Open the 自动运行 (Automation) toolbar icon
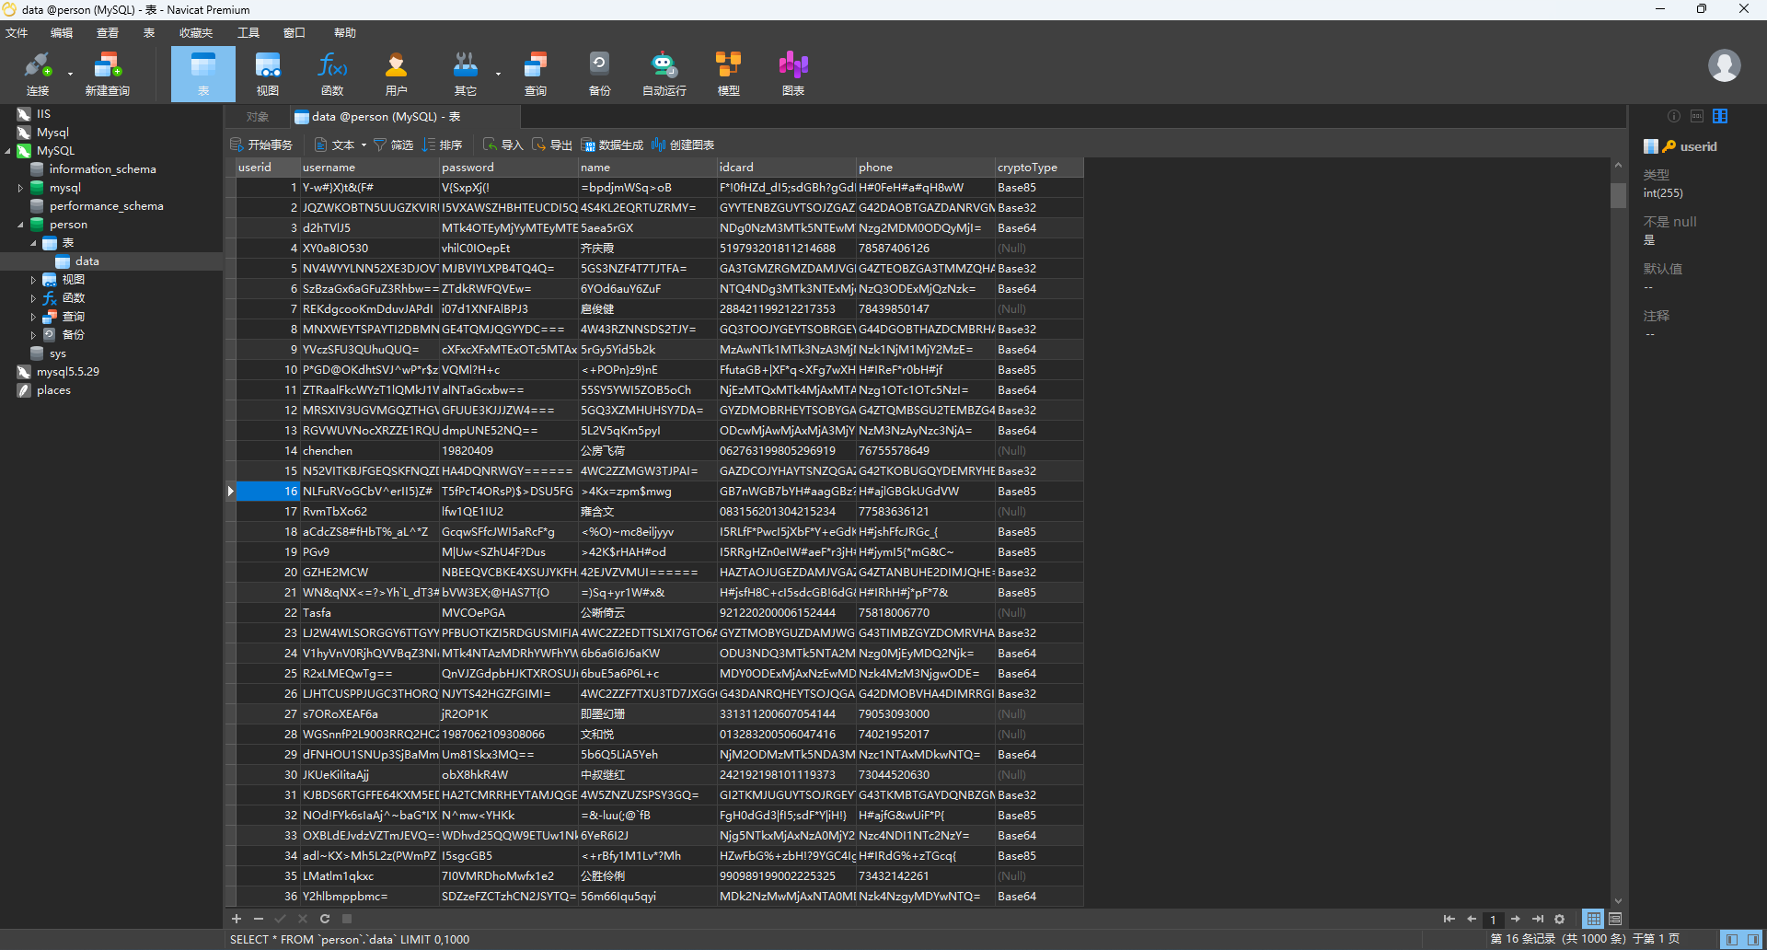This screenshot has height=950, width=1767. pos(664,74)
